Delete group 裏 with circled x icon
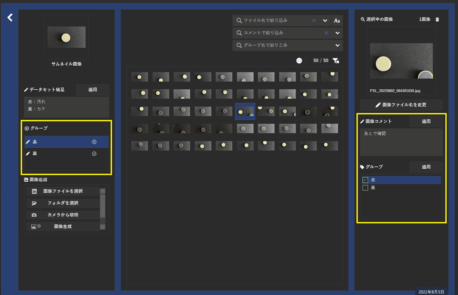Screen dimensions: 458x295 [x=94, y=154]
